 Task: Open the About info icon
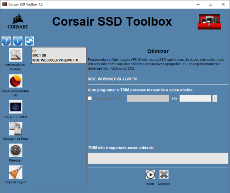18,41
